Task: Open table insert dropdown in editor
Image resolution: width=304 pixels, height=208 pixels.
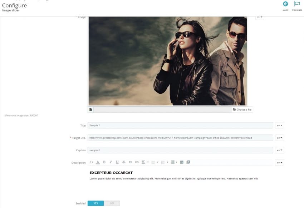Action: (174, 162)
